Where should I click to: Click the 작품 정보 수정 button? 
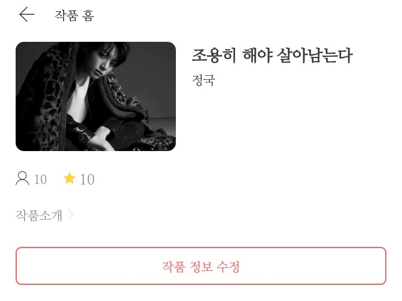[201, 266]
